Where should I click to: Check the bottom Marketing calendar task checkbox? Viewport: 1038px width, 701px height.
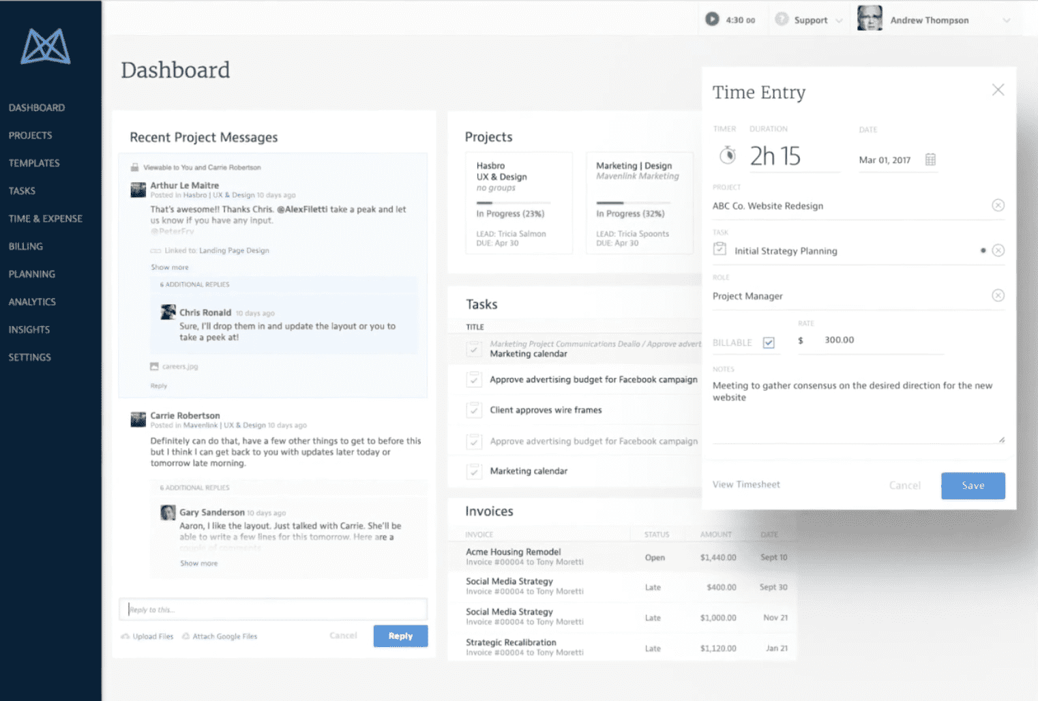coord(474,471)
